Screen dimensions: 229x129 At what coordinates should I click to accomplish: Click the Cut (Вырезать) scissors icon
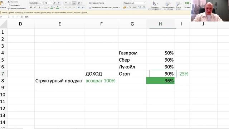9,2
